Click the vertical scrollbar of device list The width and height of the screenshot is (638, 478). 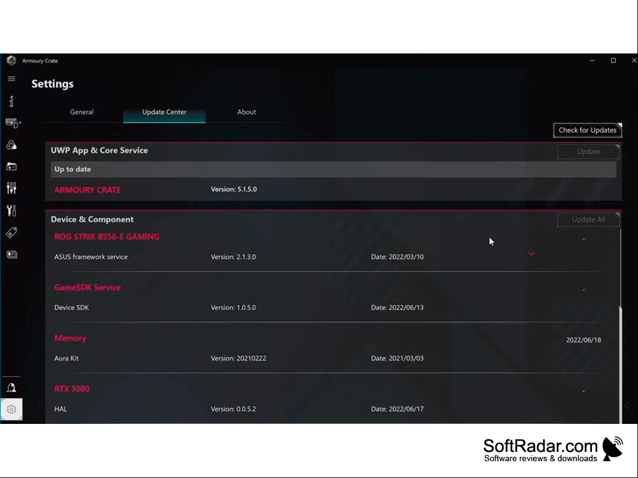tap(621, 365)
